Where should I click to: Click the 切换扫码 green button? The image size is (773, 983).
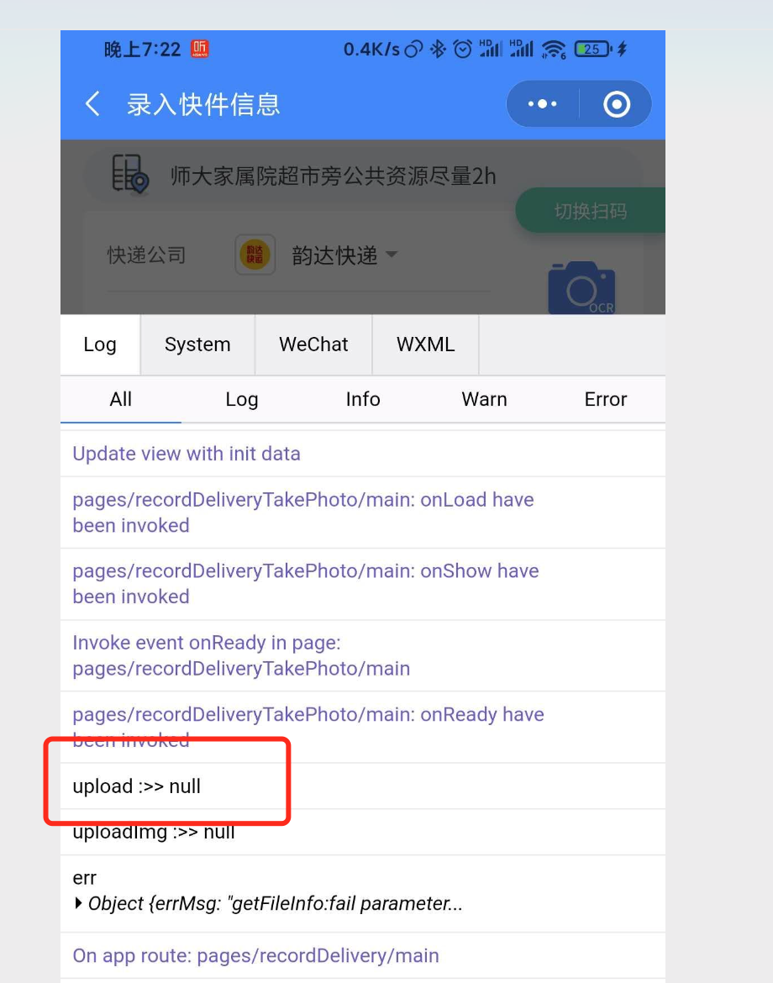point(590,211)
